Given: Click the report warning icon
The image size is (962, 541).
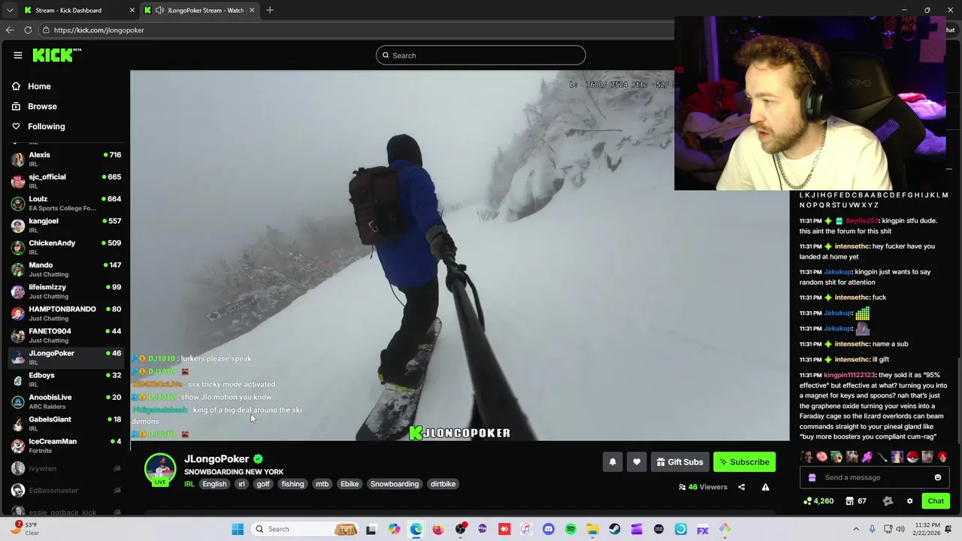Looking at the screenshot, I should pos(765,487).
